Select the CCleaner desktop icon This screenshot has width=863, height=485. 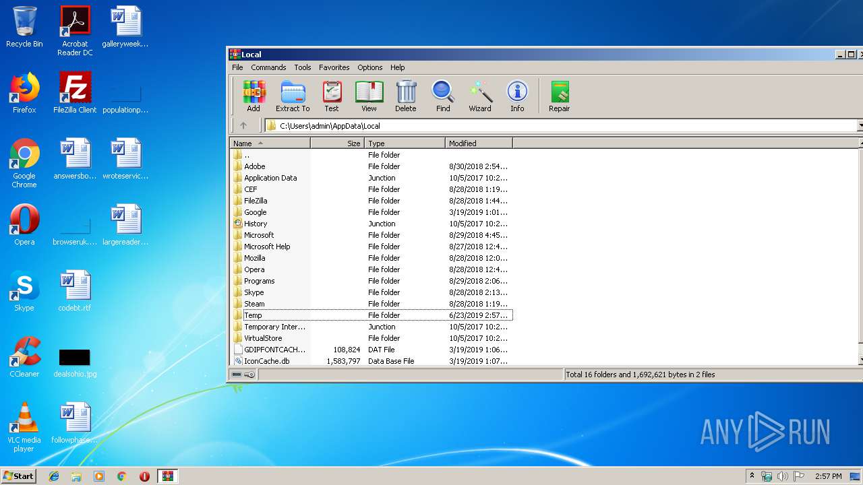click(x=24, y=357)
